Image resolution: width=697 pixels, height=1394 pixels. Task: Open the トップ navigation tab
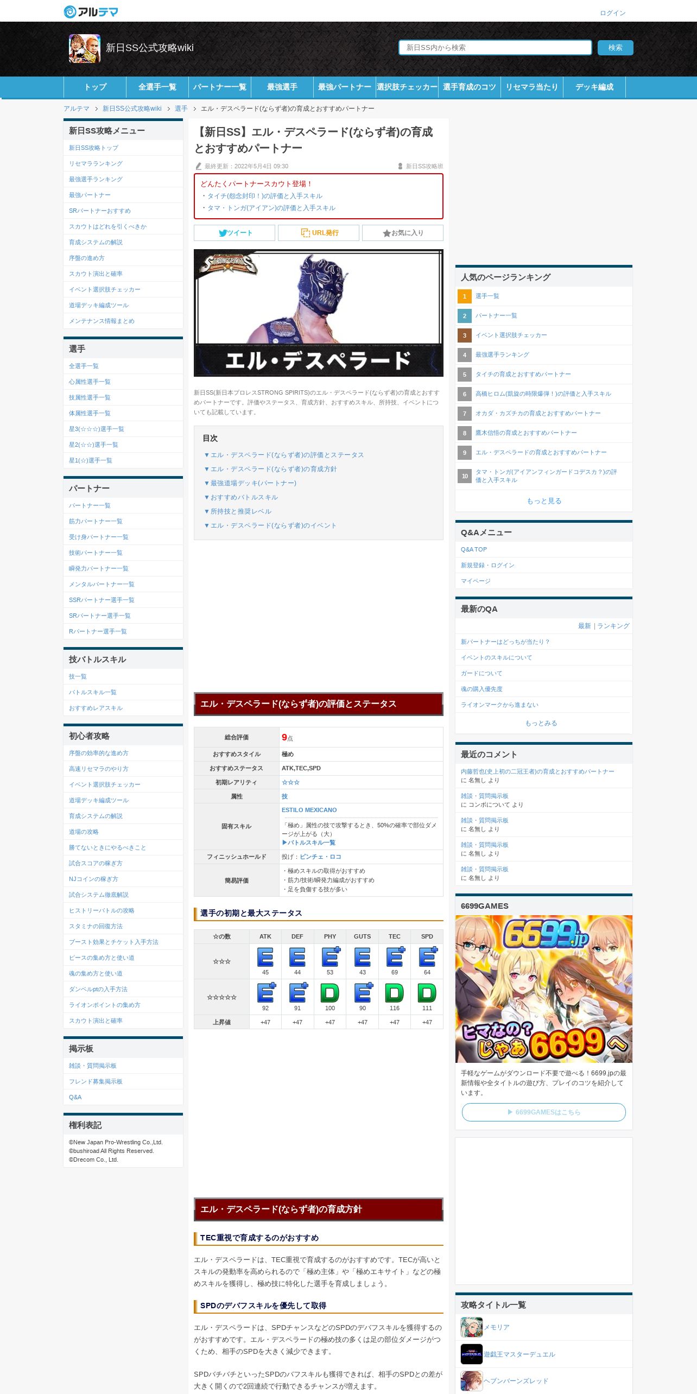pos(95,87)
